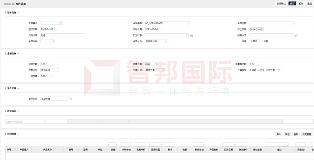Open the 草稿箱(0) drafts button
This screenshot has width=314, height=160.
281,4
